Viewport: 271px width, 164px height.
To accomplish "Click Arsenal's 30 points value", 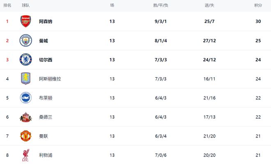I will [258, 21].
